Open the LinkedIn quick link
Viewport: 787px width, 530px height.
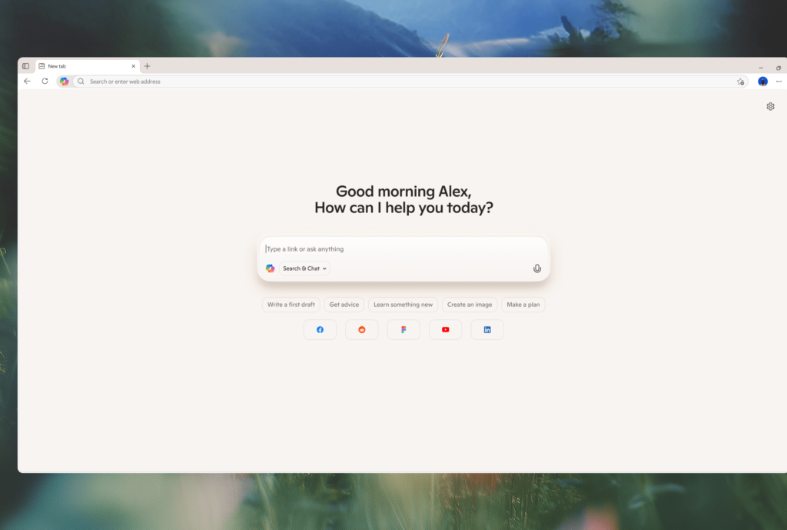point(487,329)
